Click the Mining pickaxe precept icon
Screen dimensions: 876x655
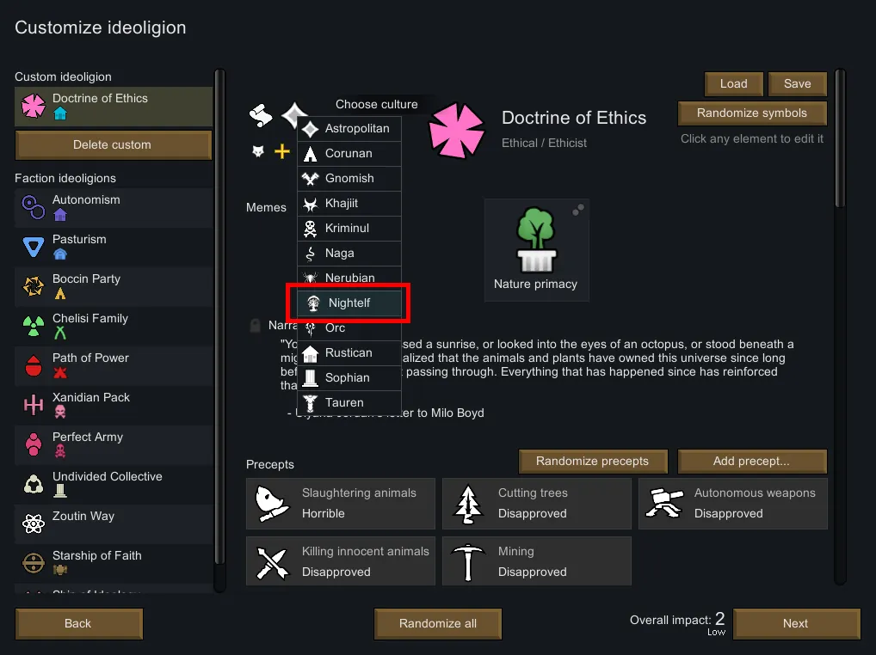coord(468,562)
